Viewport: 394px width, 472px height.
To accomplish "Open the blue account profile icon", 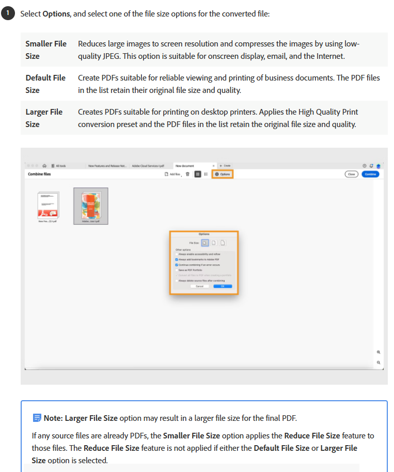I will pos(379,166).
